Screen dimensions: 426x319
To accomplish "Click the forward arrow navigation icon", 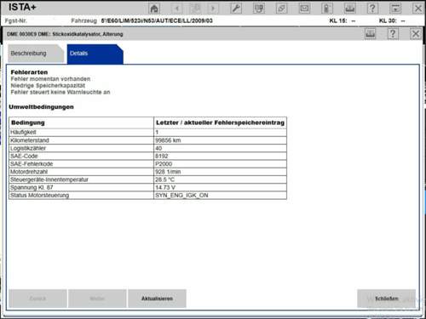I will click(213, 9).
